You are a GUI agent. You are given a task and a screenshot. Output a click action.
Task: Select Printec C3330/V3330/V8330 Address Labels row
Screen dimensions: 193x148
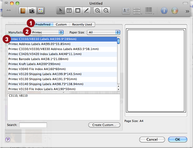[x=62, y=49]
